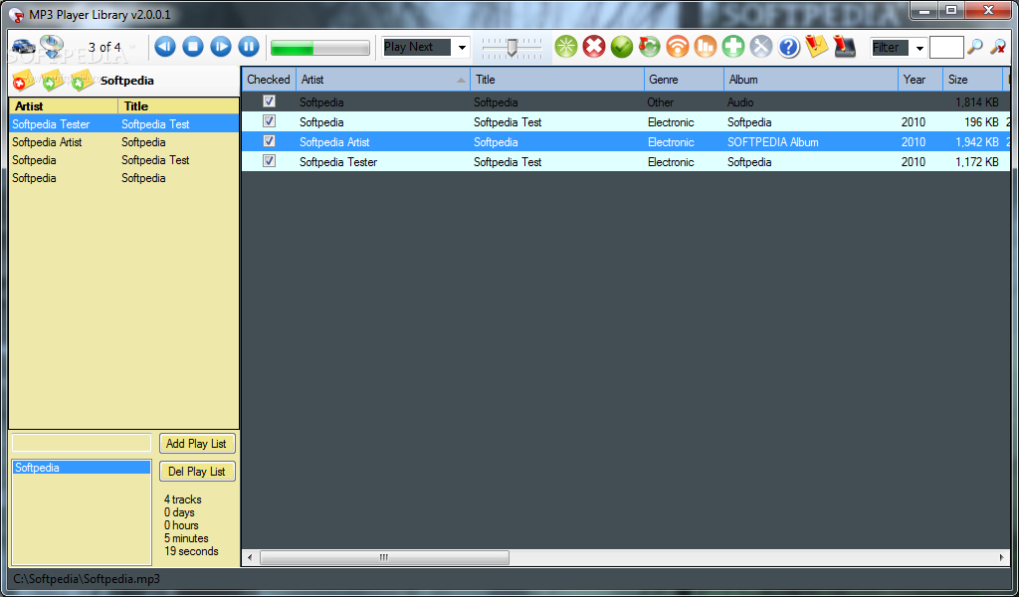Select Softpedia Tester in the playlist panel
Viewport: 1019px width, 597px height.
coord(124,124)
